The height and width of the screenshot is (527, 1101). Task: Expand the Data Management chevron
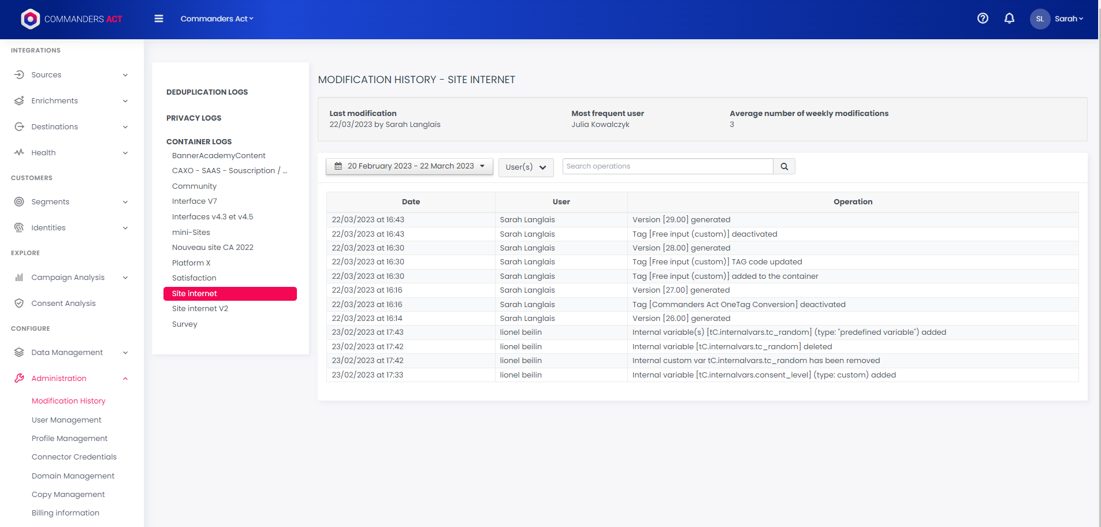125,353
